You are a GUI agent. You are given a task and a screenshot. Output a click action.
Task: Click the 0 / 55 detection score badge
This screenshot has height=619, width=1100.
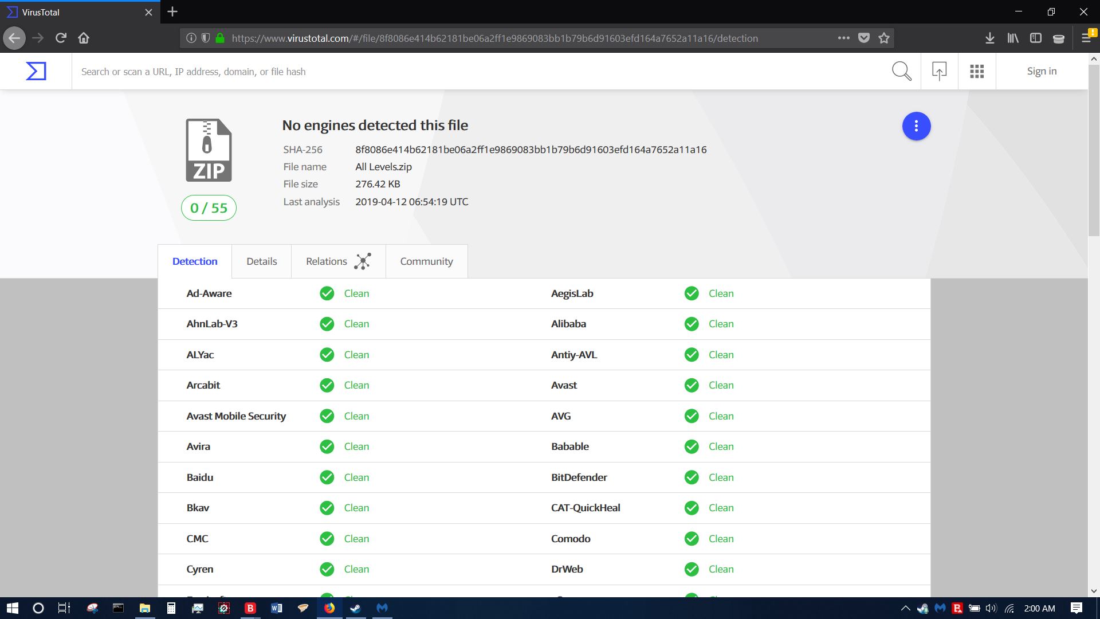point(209,207)
